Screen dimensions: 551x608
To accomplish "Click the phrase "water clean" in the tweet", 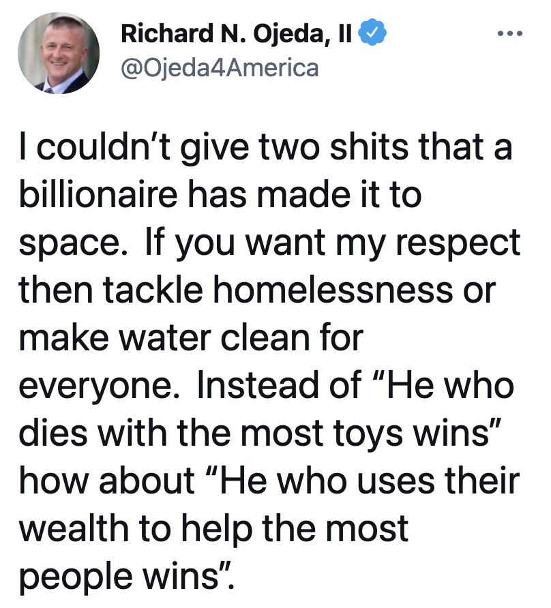I will point(214,337).
